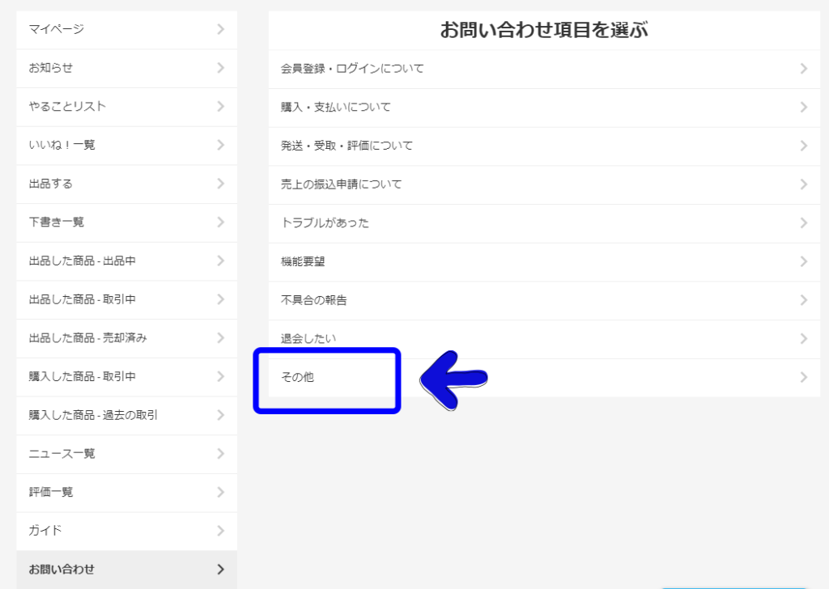Click the chevron next to やることリスト

tap(220, 107)
